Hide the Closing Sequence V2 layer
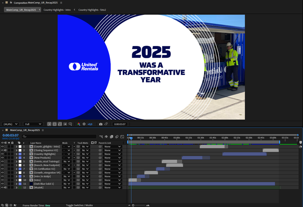Viewport: 303px width, 207px height. pyautogui.click(x=2, y=150)
